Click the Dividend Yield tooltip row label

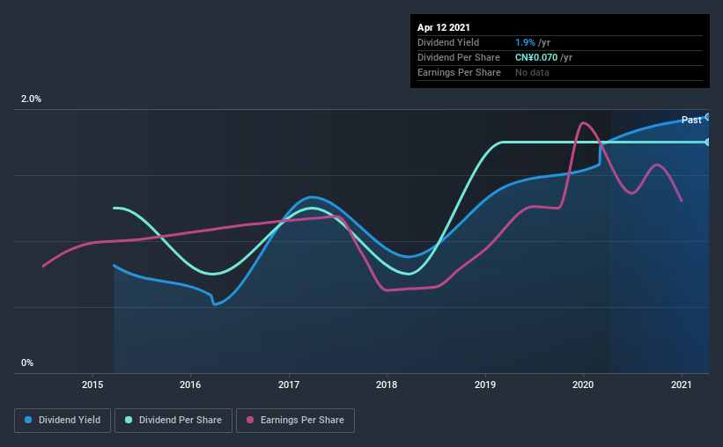click(448, 42)
